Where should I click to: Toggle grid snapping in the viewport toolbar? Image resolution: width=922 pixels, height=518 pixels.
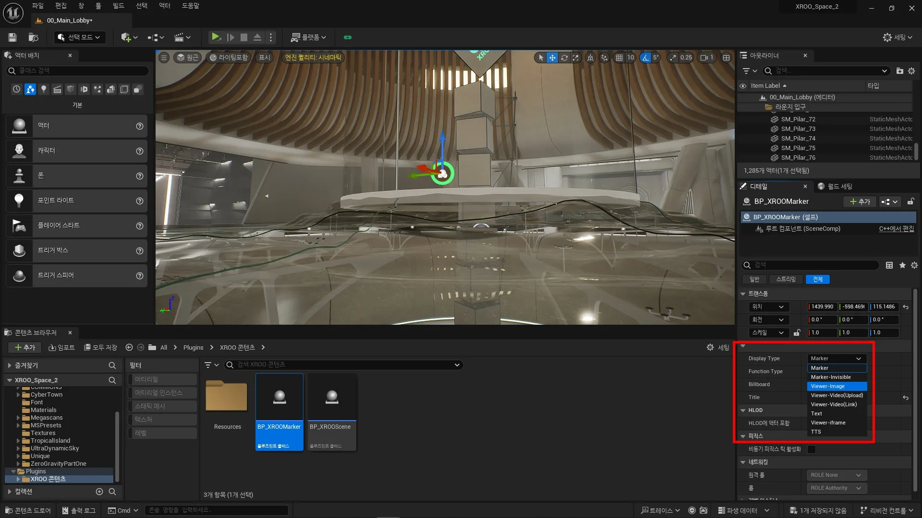619,58
